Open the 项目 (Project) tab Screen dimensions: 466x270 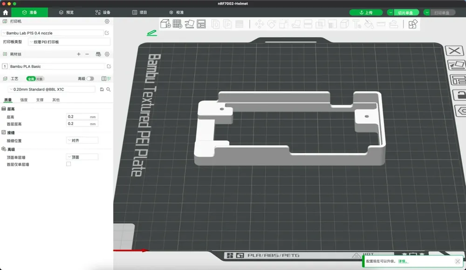[140, 13]
